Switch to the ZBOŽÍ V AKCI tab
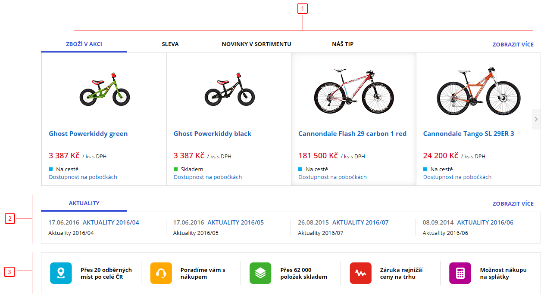Viewport: 544px width, 302px height. point(84,44)
